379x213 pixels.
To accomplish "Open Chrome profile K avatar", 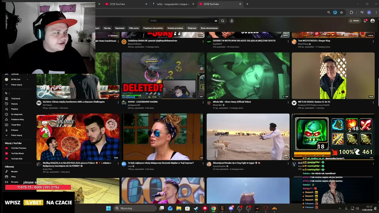I will [x=369, y=12].
